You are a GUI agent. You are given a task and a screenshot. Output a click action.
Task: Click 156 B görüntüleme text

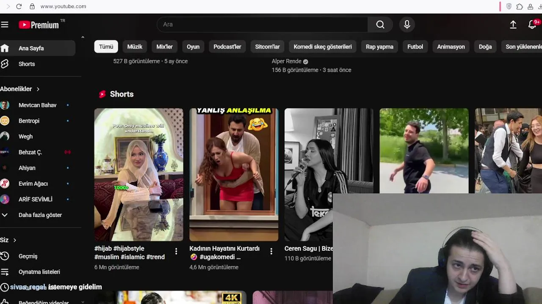(x=295, y=70)
